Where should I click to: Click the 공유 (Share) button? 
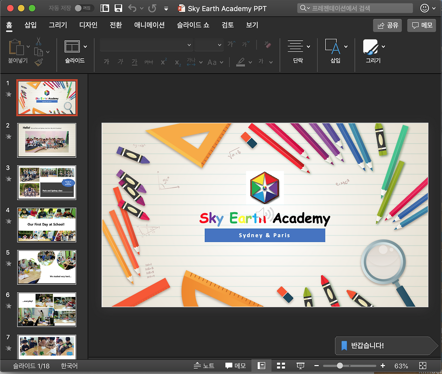pos(387,26)
